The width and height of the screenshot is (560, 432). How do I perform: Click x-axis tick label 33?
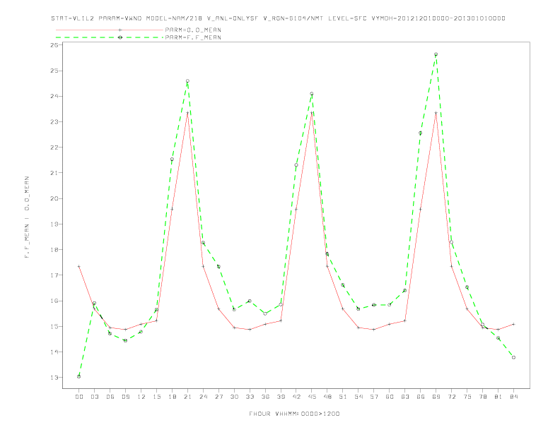pyautogui.click(x=250, y=397)
